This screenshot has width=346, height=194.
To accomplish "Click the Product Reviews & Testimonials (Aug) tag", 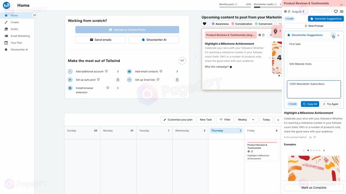I will (231, 35).
